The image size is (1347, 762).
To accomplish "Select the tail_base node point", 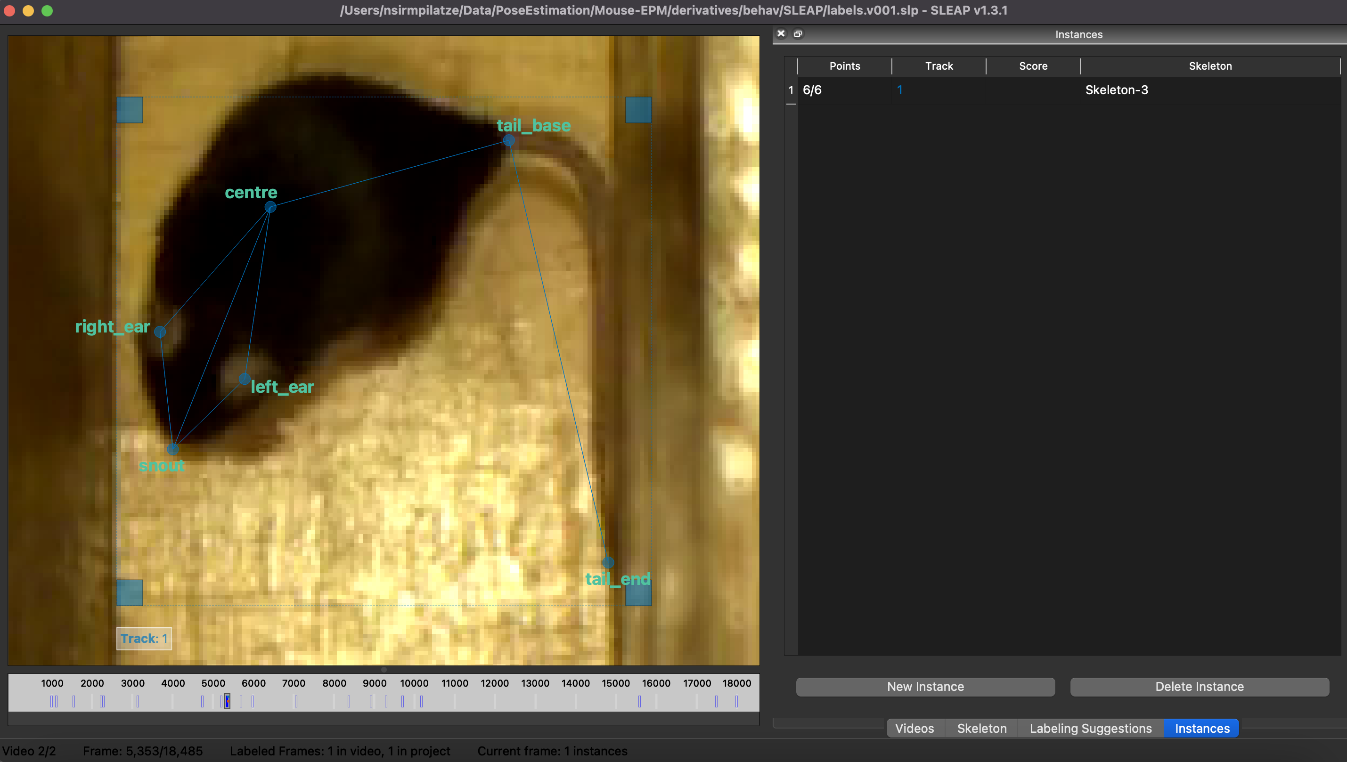I will pos(508,140).
